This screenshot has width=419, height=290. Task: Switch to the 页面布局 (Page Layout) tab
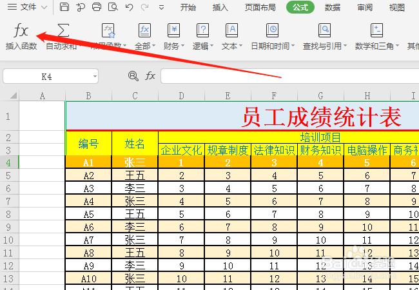coord(260,8)
